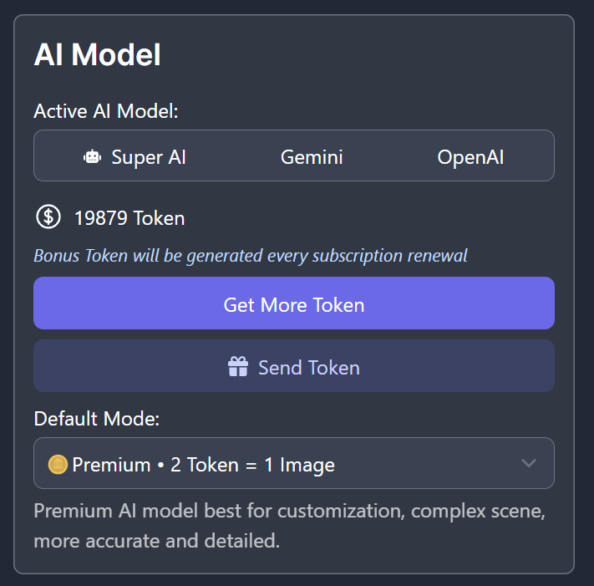Select Super AI as the active model
The height and width of the screenshot is (586, 594).
135,157
